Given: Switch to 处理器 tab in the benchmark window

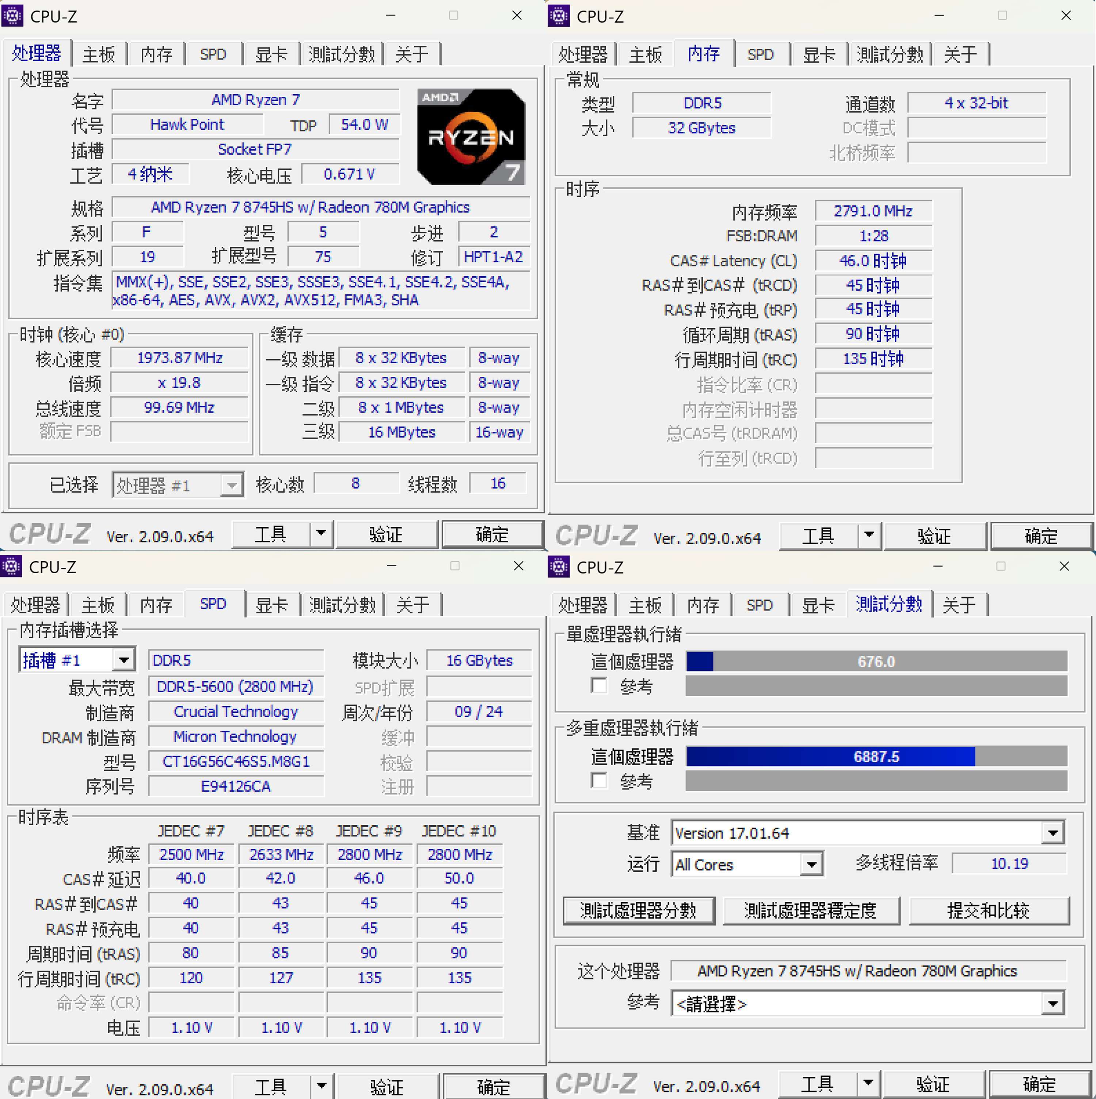Looking at the screenshot, I should pyautogui.click(x=583, y=605).
